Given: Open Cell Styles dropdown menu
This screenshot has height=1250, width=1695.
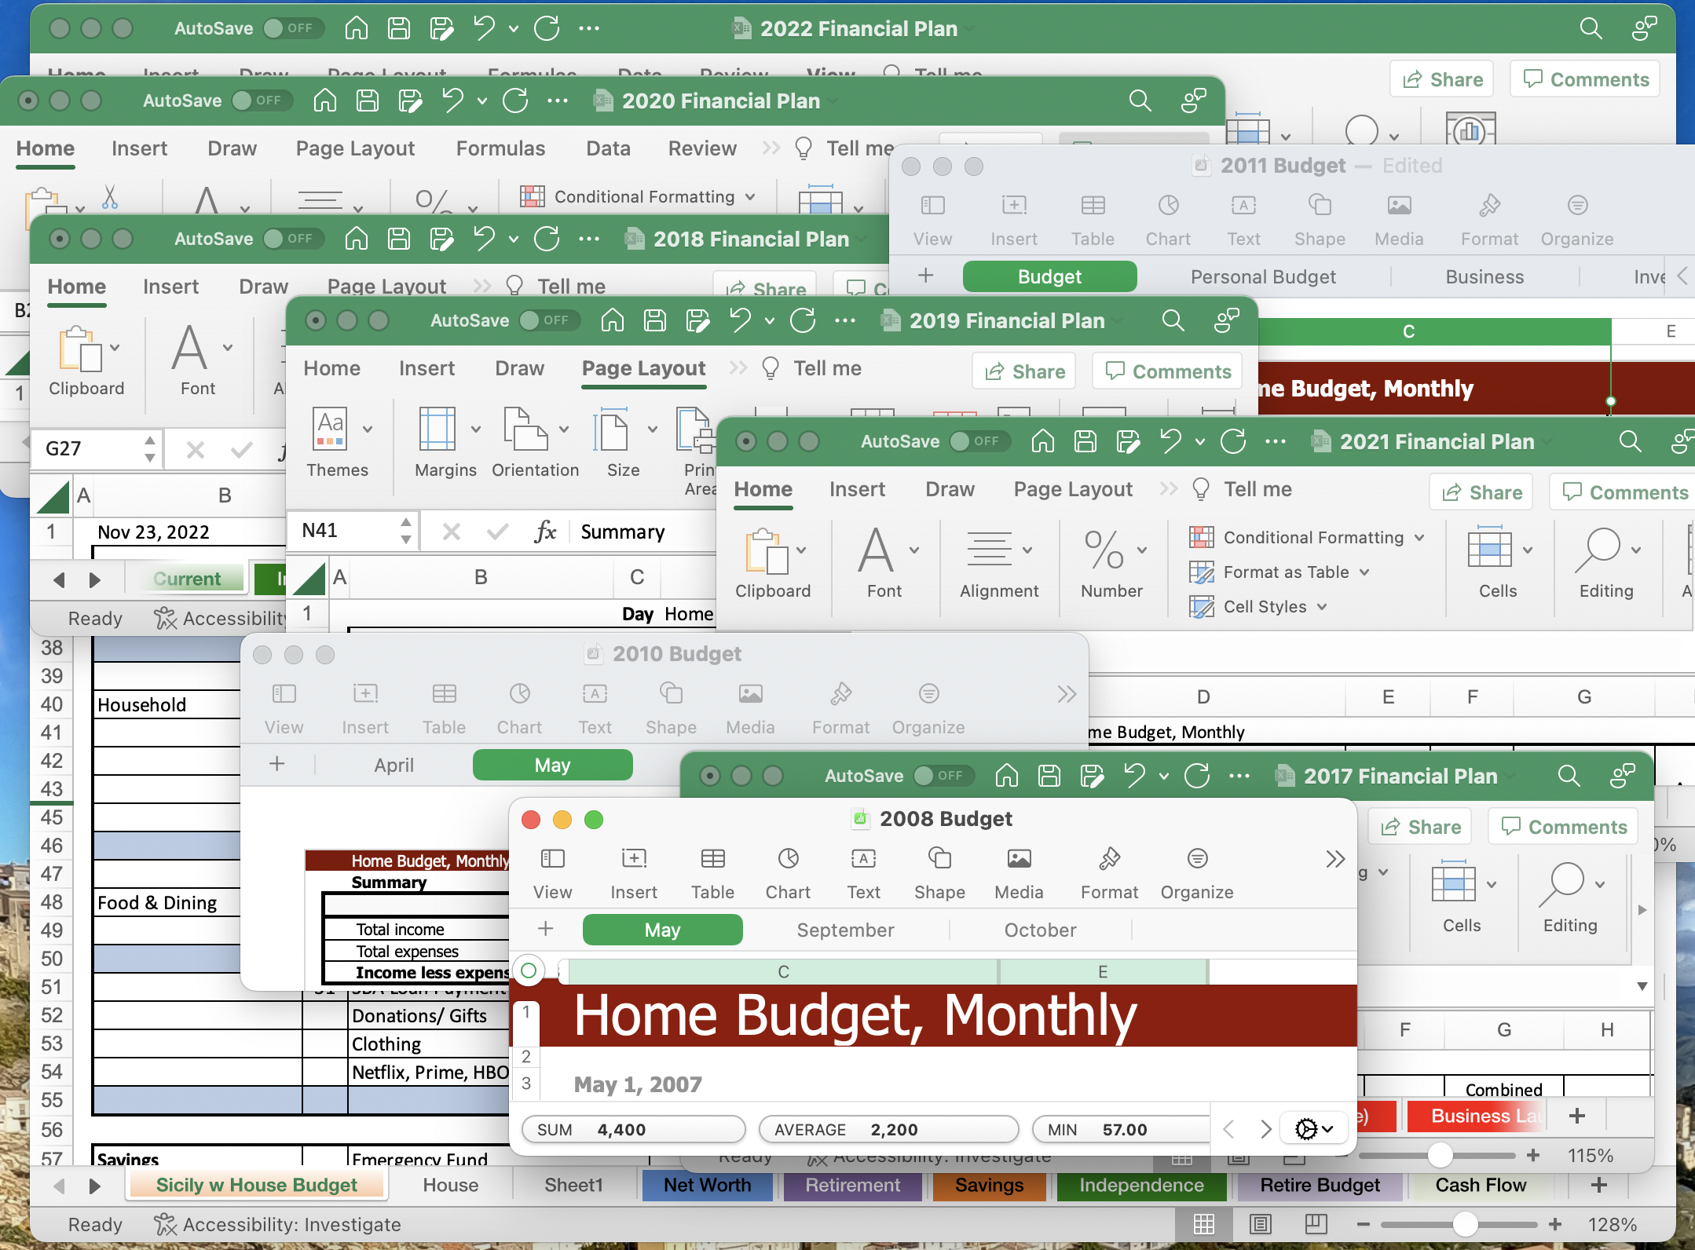Looking at the screenshot, I should click(x=1322, y=607).
